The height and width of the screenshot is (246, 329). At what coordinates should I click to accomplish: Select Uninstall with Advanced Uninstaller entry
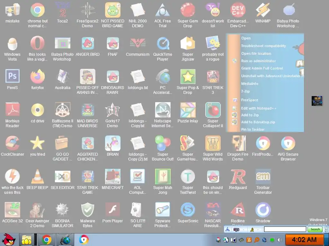272,76
